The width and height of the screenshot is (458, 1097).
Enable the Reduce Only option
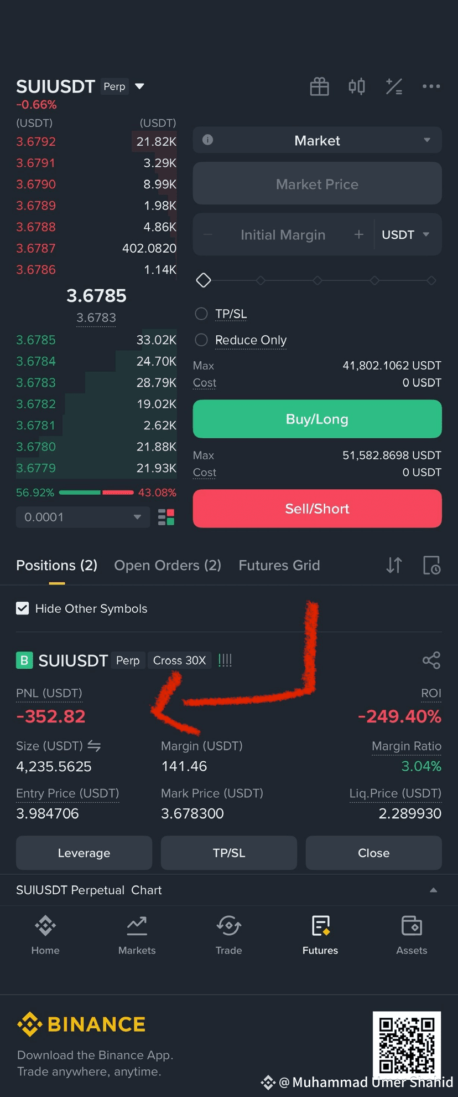coord(201,340)
